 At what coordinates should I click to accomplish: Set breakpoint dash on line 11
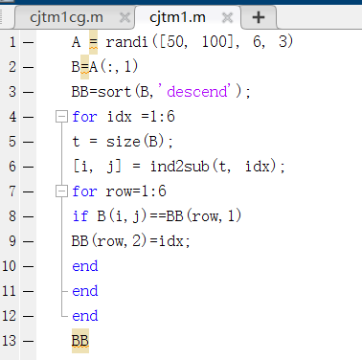tap(29, 291)
